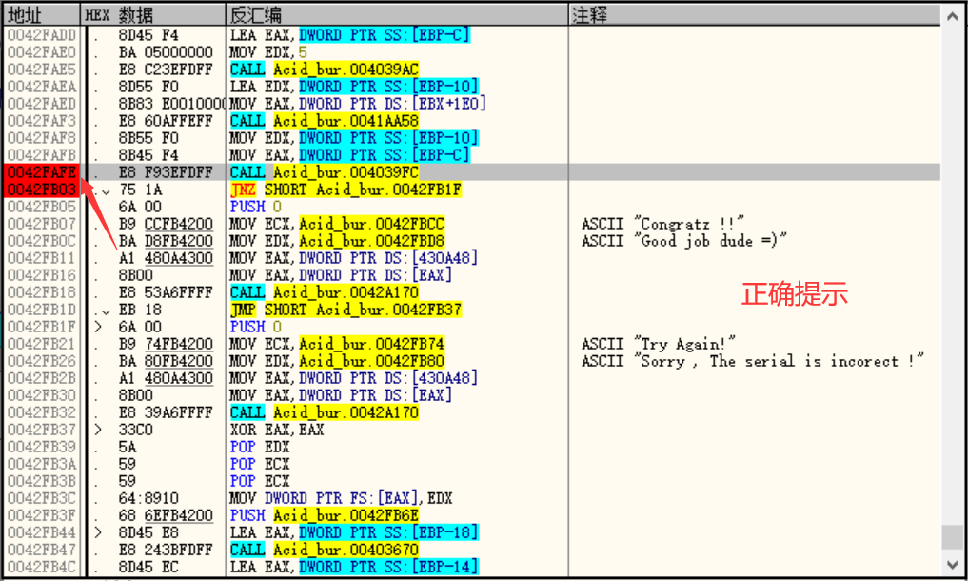Image resolution: width=968 pixels, height=581 pixels.
Task: Click ASCII "Congratz !!" comment
Action: pos(663,224)
